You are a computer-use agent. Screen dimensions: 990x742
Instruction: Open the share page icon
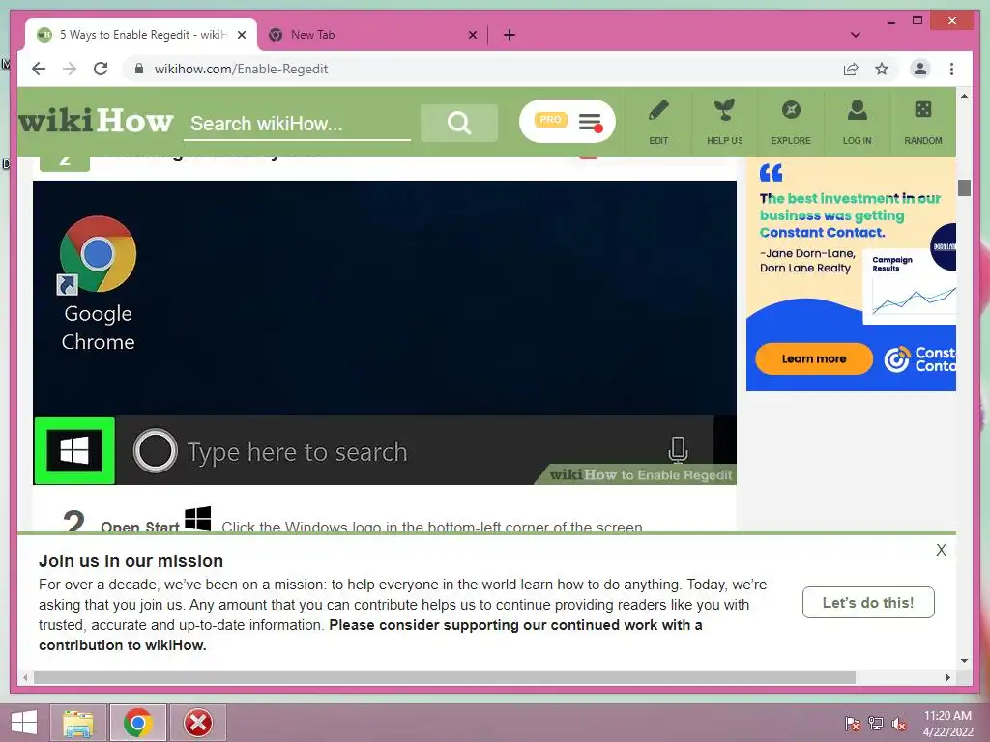(x=851, y=69)
